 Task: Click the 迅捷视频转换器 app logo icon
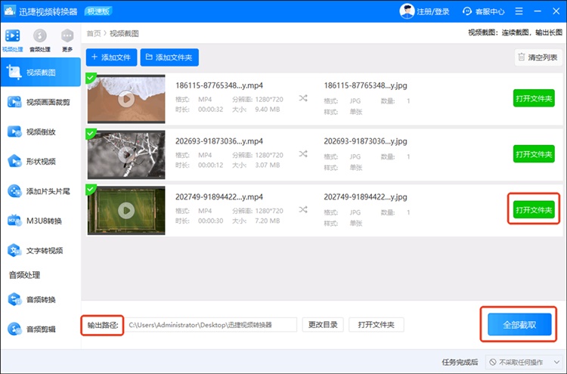[x=9, y=11]
